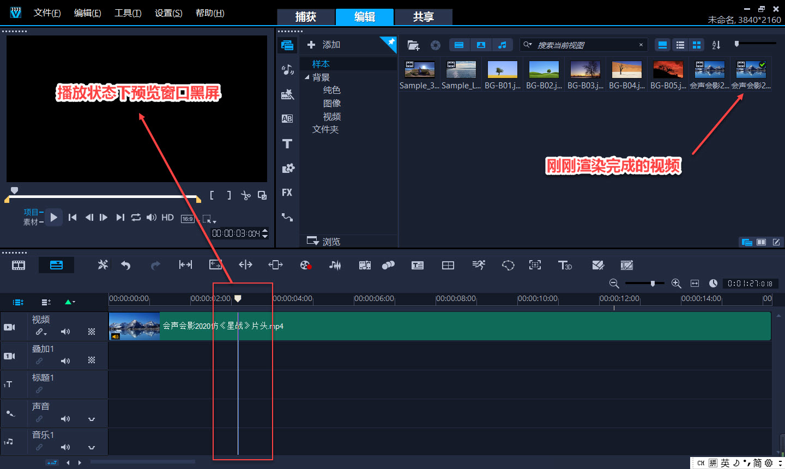Image resolution: width=785 pixels, height=469 pixels.
Task: Click the scissors split clip icon
Action: point(246,195)
